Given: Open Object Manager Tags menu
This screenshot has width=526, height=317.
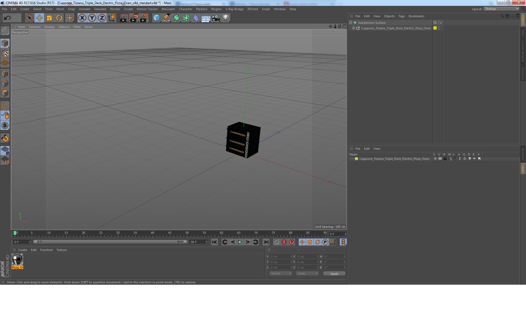Looking at the screenshot, I should (x=402, y=16).
